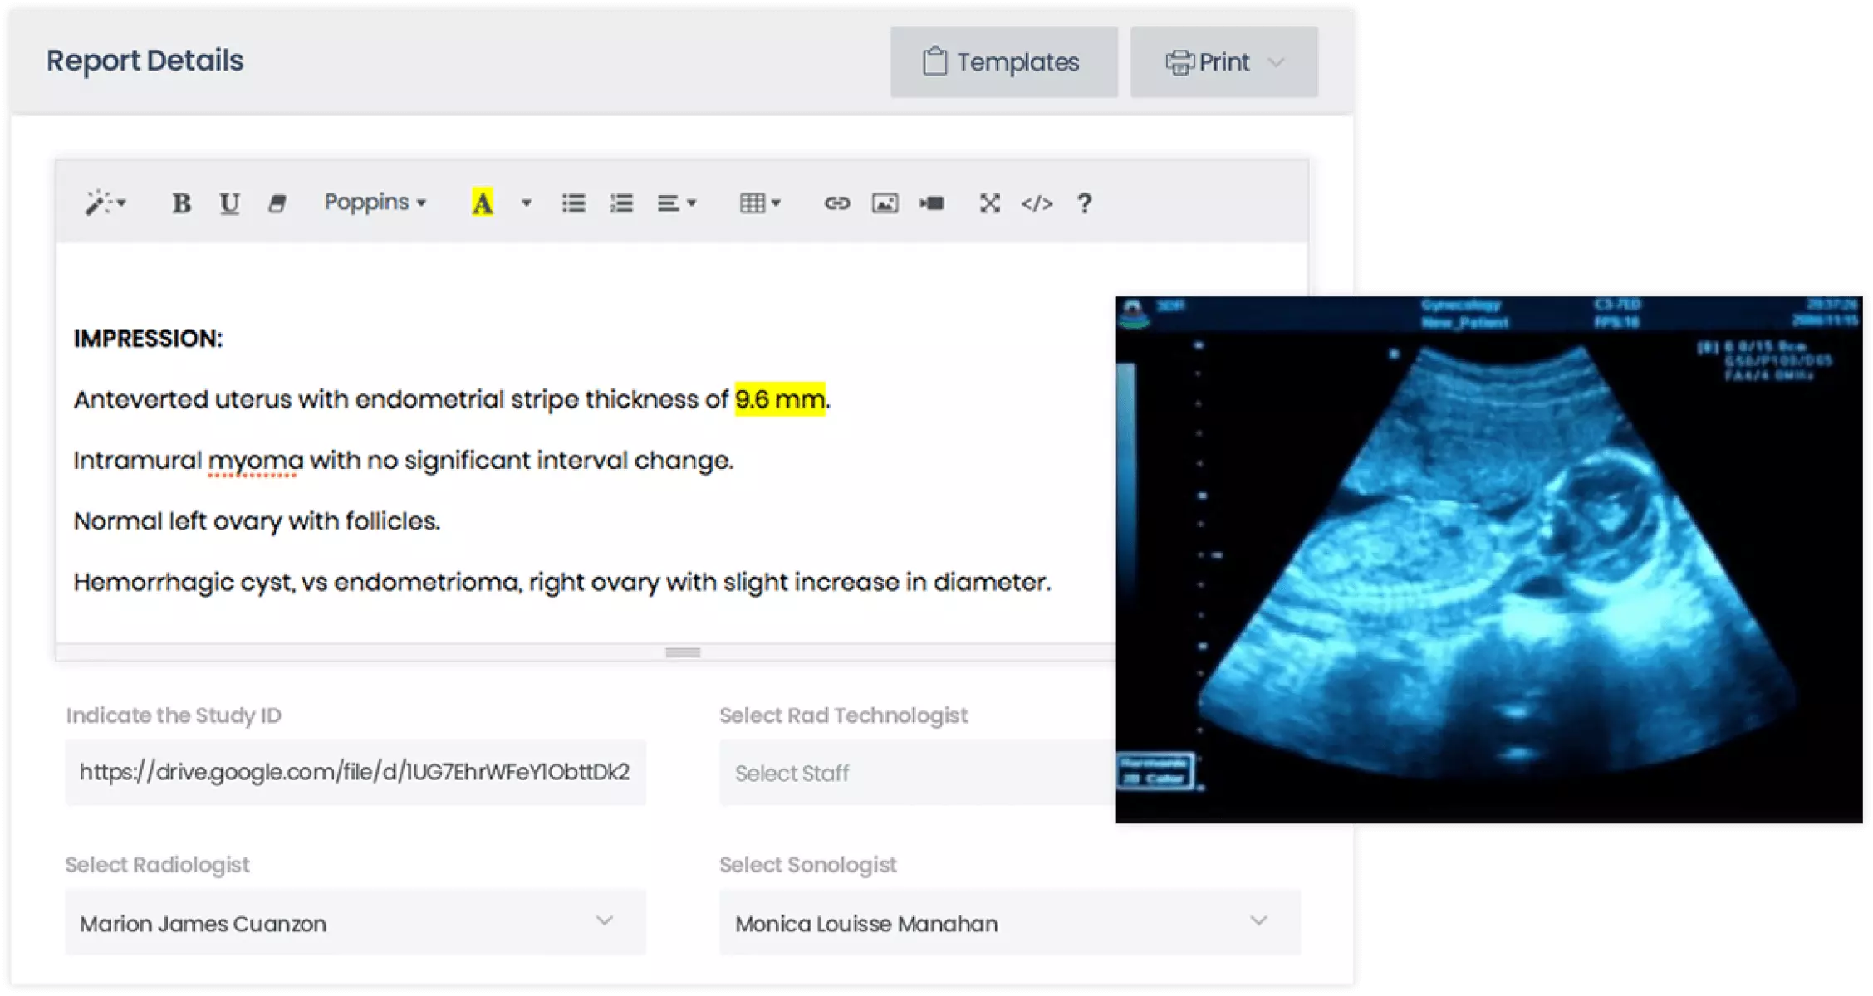The image size is (1873, 996).
Task: Open the Poppins font family dropdown
Action: pyautogui.click(x=375, y=202)
